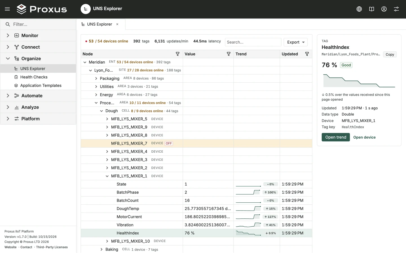The image size is (406, 253).
Task: Click the HealthIndex trend chart in detail panel
Action: (x=359, y=81)
